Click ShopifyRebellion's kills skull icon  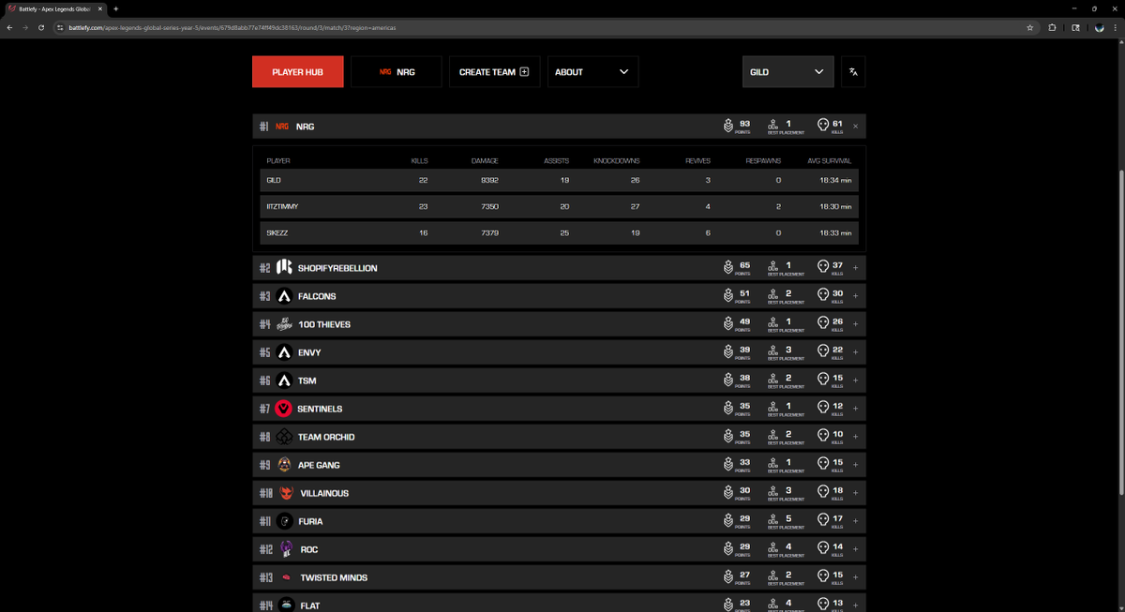click(823, 267)
